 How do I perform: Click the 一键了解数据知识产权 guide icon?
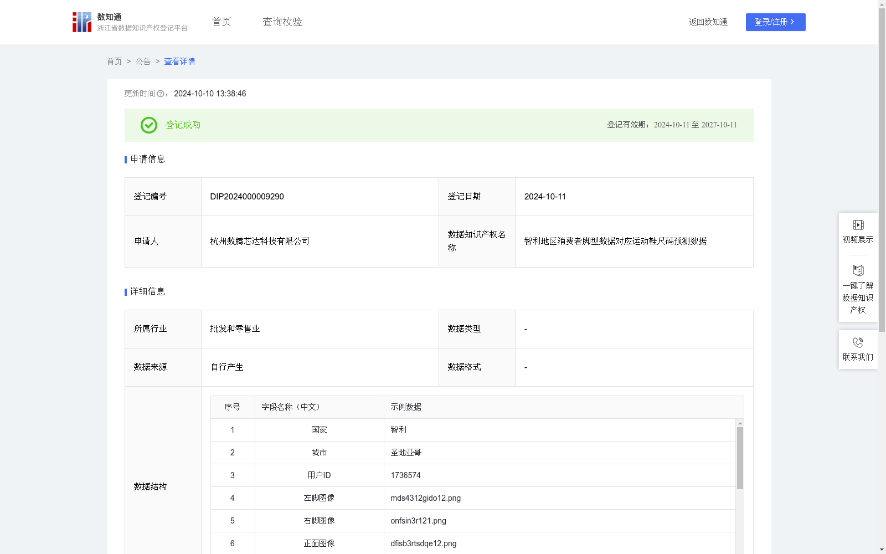[x=858, y=271]
